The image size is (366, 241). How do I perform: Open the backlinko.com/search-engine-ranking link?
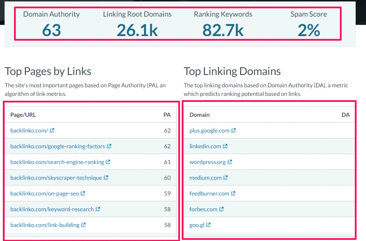pos(57,162)
